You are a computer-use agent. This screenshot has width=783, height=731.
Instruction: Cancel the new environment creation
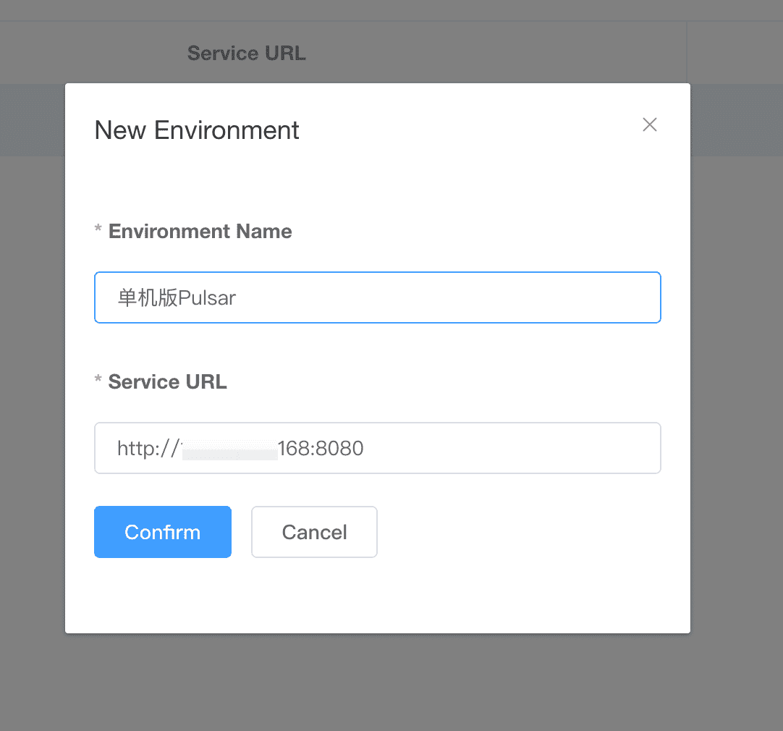314,532
